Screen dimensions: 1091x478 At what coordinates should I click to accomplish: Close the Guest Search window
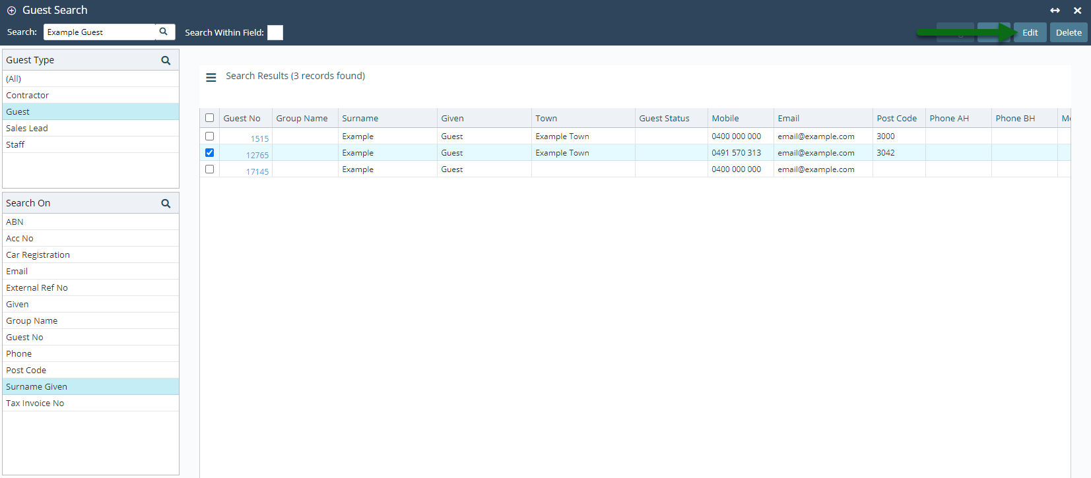pos(1077,11)
